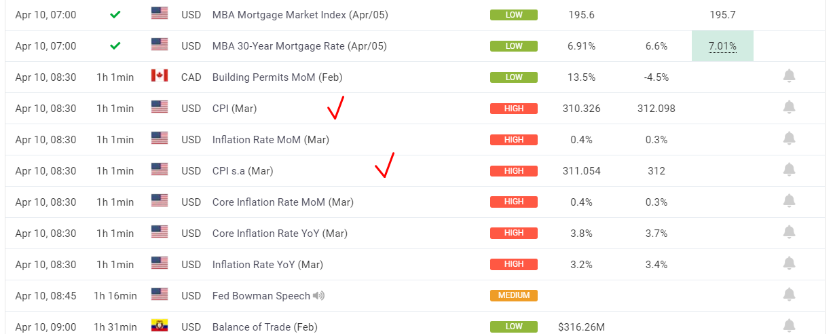
Task: Click the bell icon on CPI (Mar) row
Action: click(x=789, y=108)
